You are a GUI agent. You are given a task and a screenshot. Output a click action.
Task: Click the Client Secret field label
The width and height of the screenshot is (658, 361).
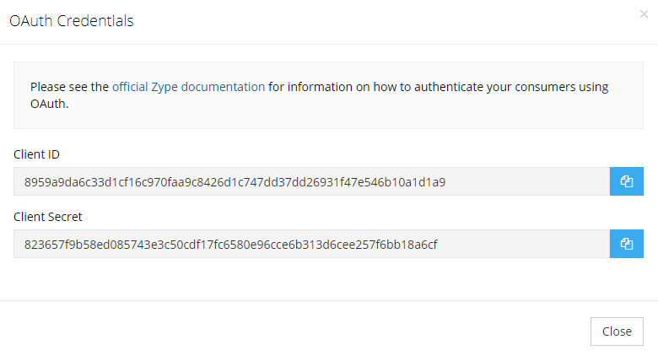click(x=48, y=217)
